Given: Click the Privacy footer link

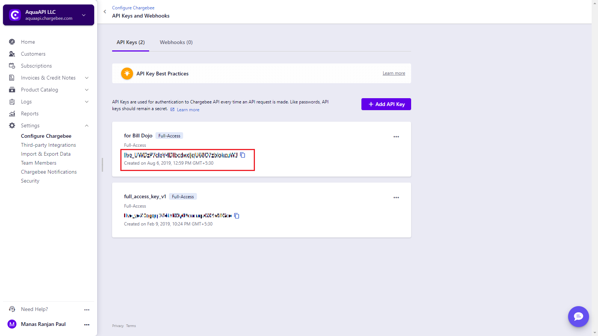Looking at the screenshot, I should (118, 326).
